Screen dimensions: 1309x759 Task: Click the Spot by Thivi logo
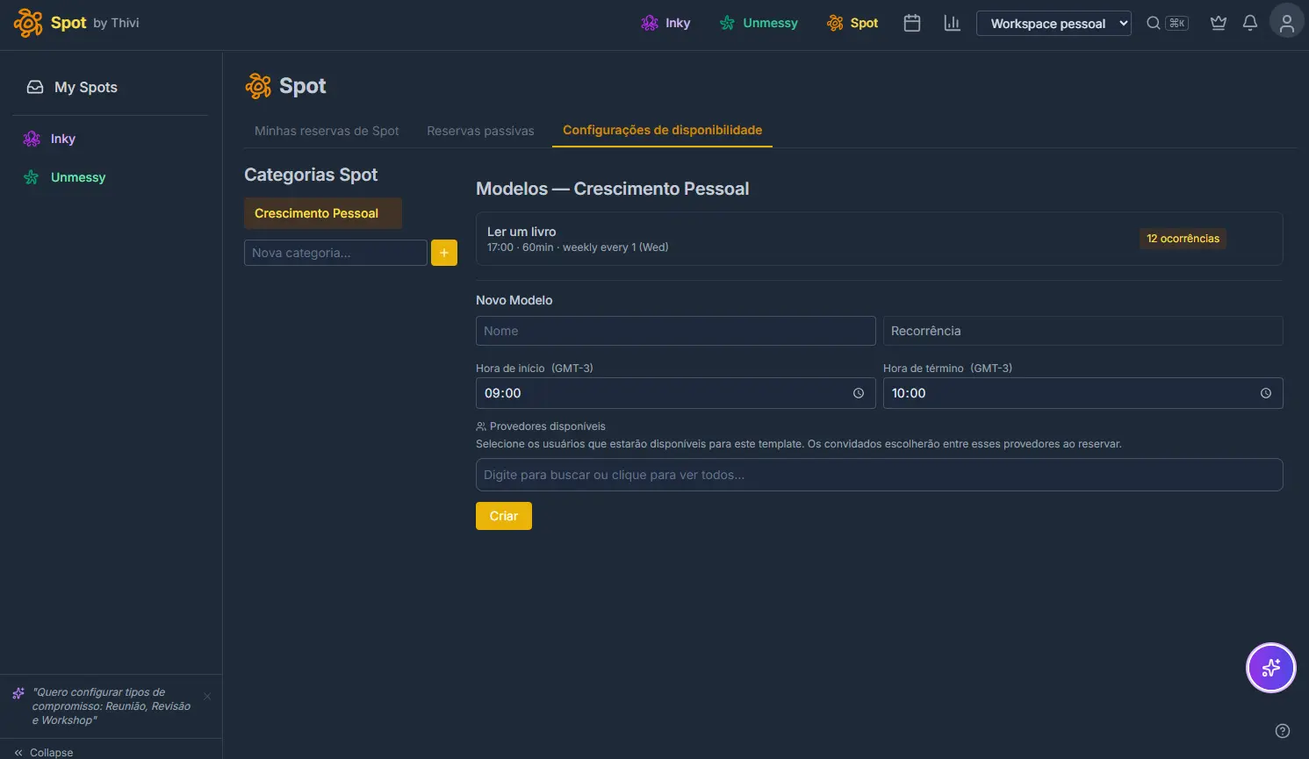point(76,23)
